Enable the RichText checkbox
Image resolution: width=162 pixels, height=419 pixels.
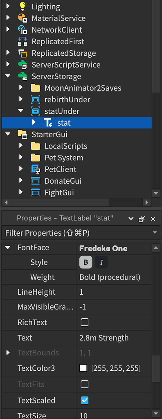tap(84, 322)
